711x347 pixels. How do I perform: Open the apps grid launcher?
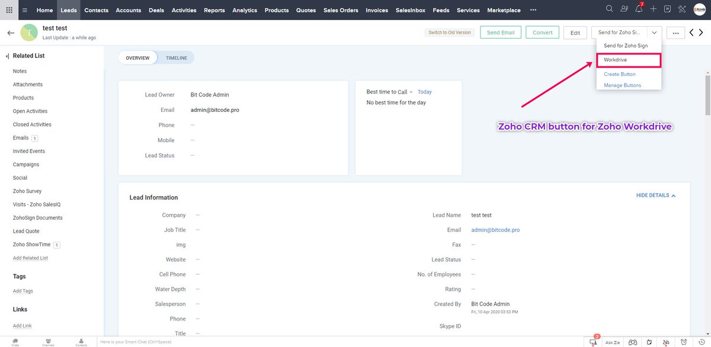(9, 10)
